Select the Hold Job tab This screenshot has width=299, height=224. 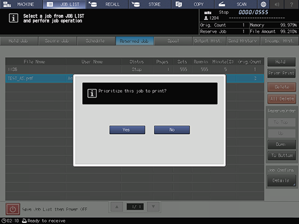click(19, 41)
